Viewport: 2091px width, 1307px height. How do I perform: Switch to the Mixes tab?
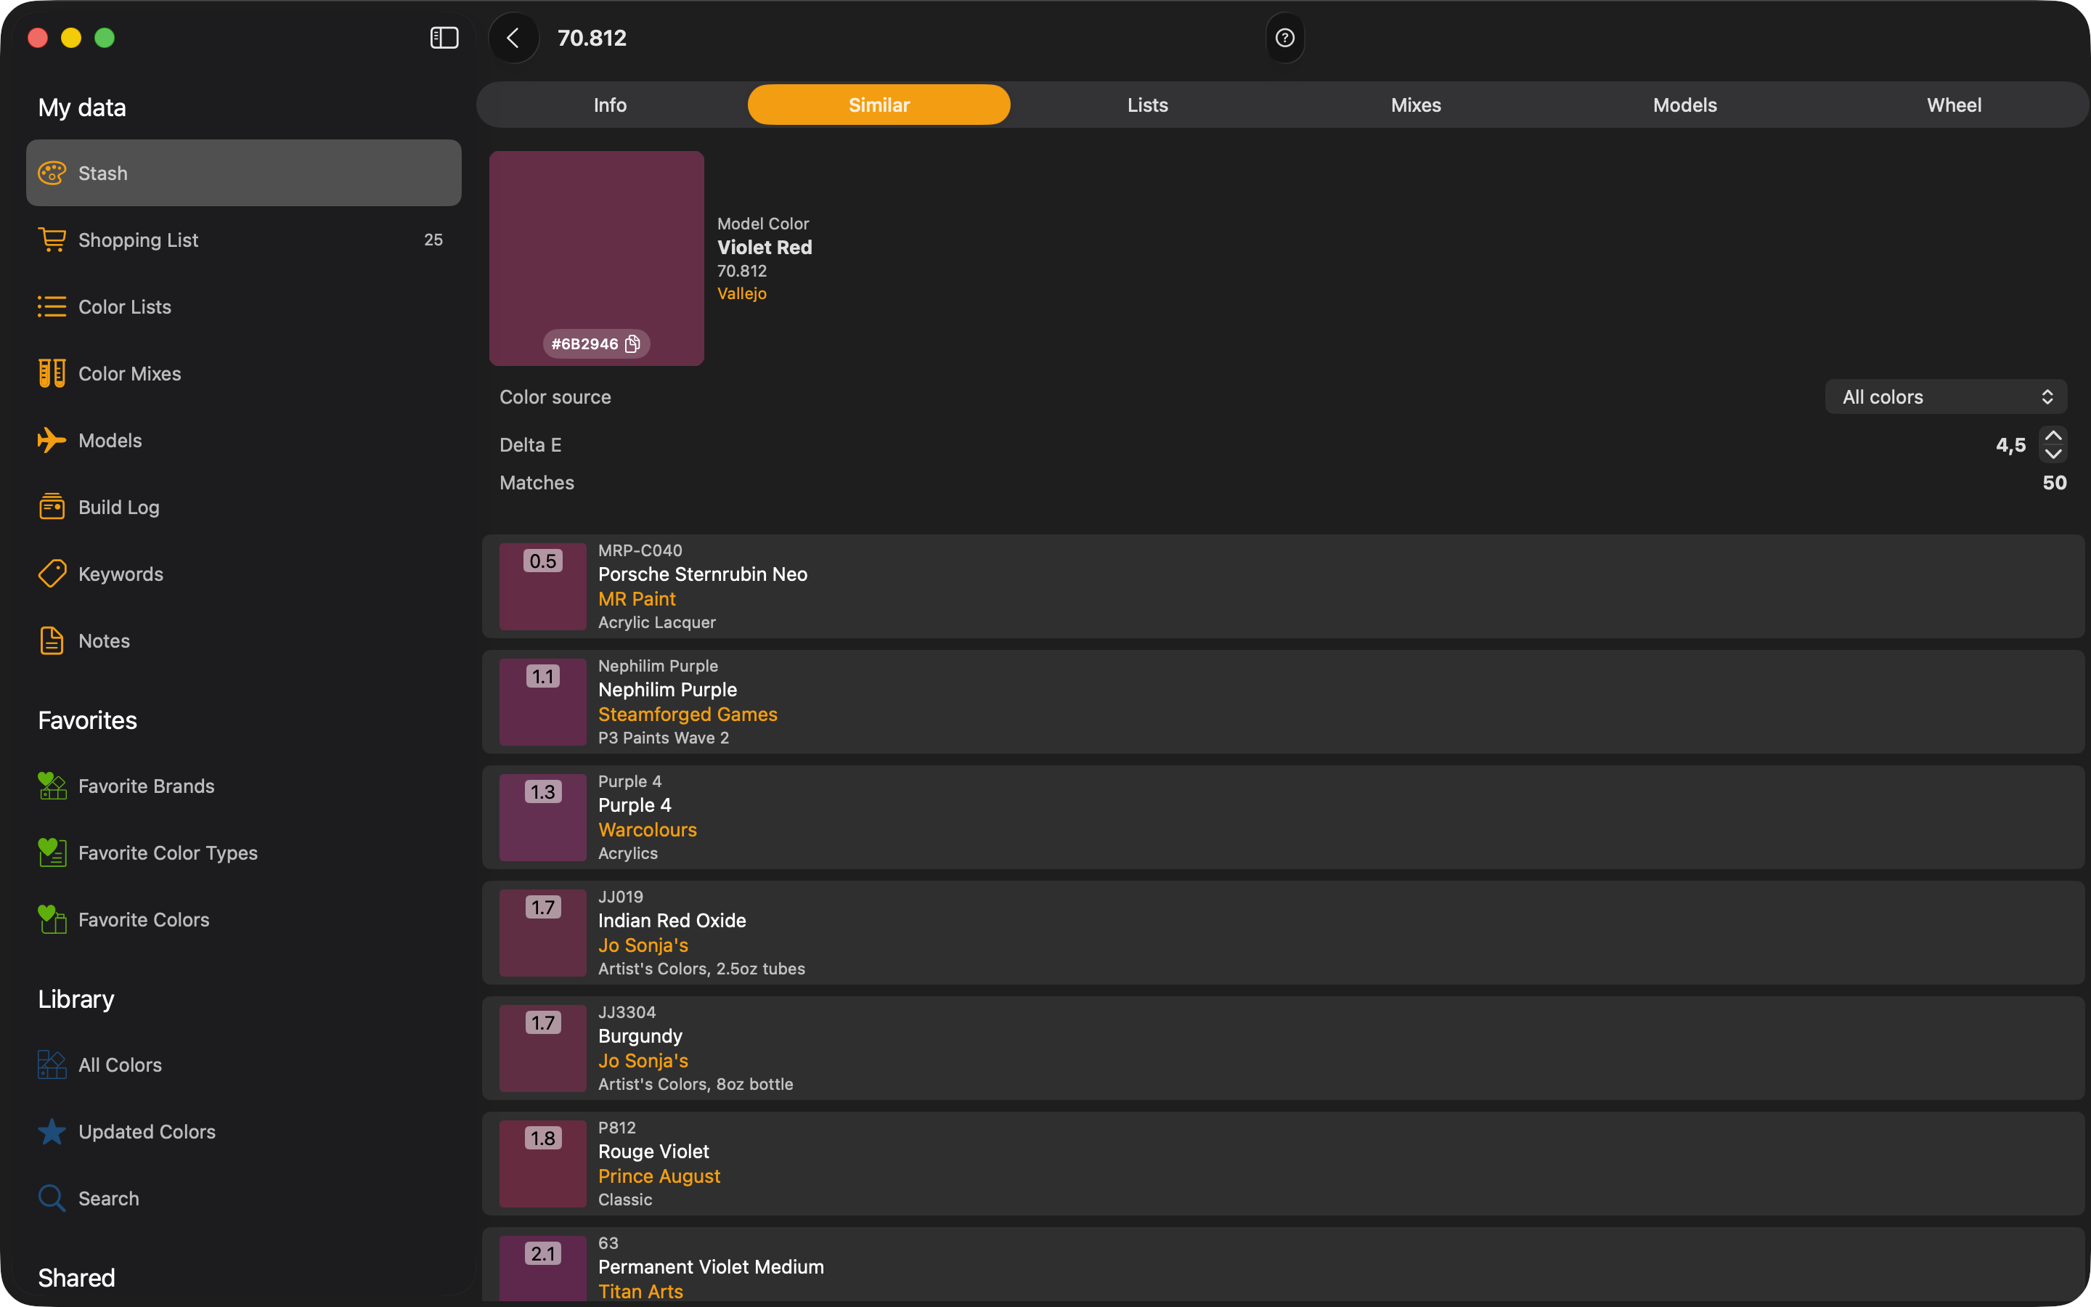[x=1417, y=105]
